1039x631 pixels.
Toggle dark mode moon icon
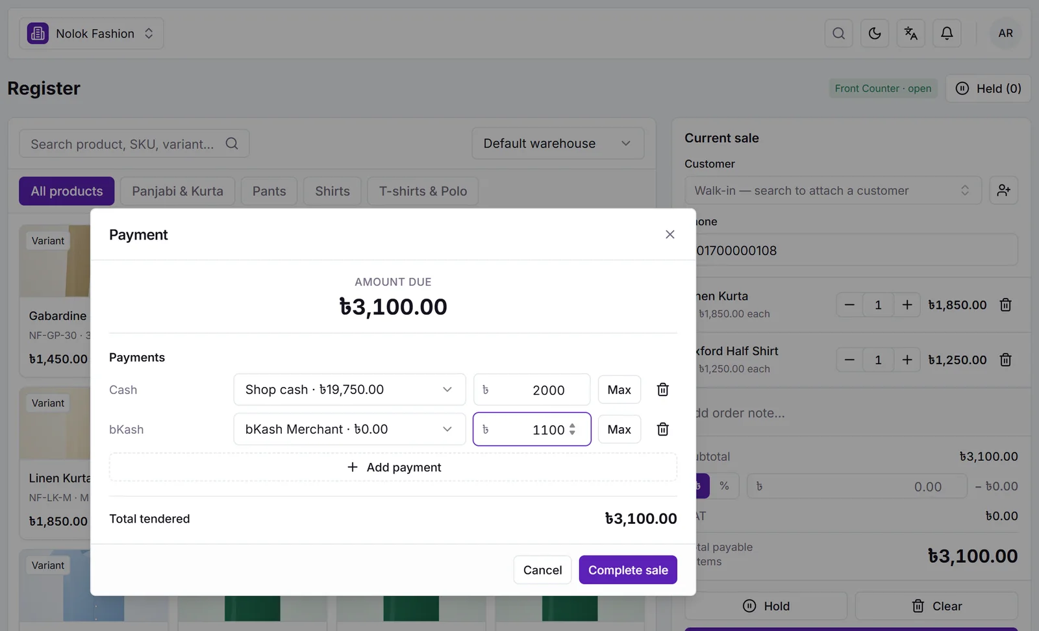(x=875, y=33)
